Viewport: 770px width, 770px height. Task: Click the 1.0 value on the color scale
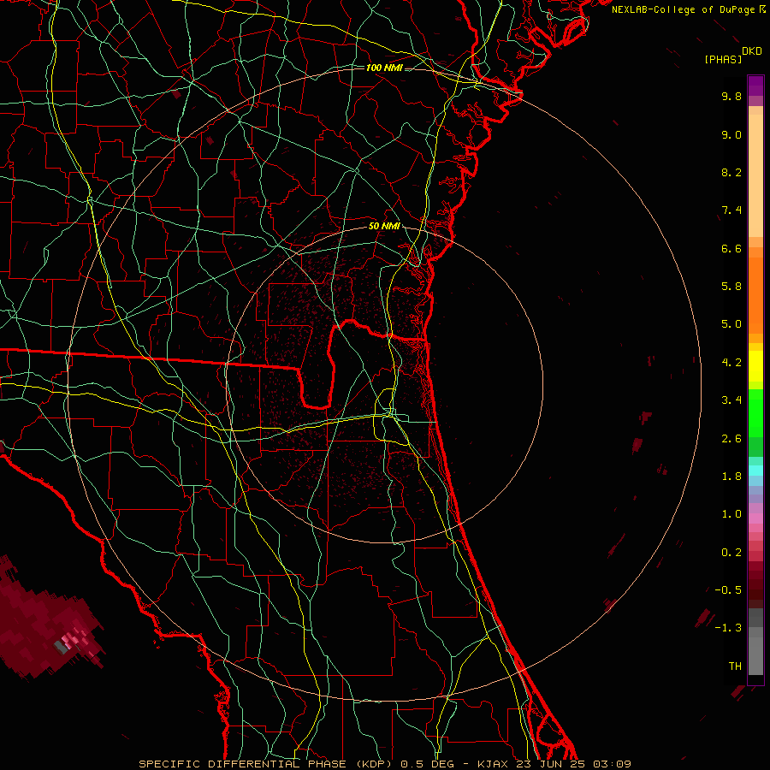pyautogui.click(x=731, y=514)
